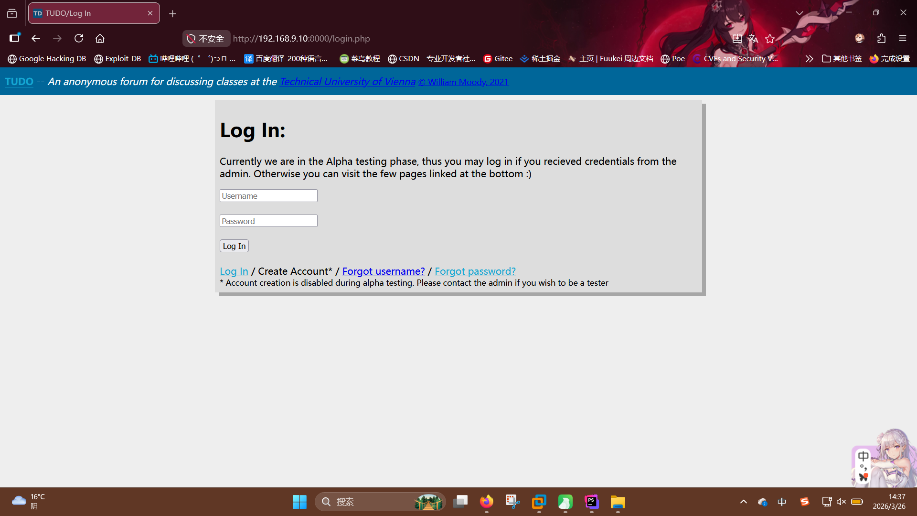The height and width of the screenshot is (516, 917).
Task: Open the extensions puzzle icon
Action: pos(881,38)
